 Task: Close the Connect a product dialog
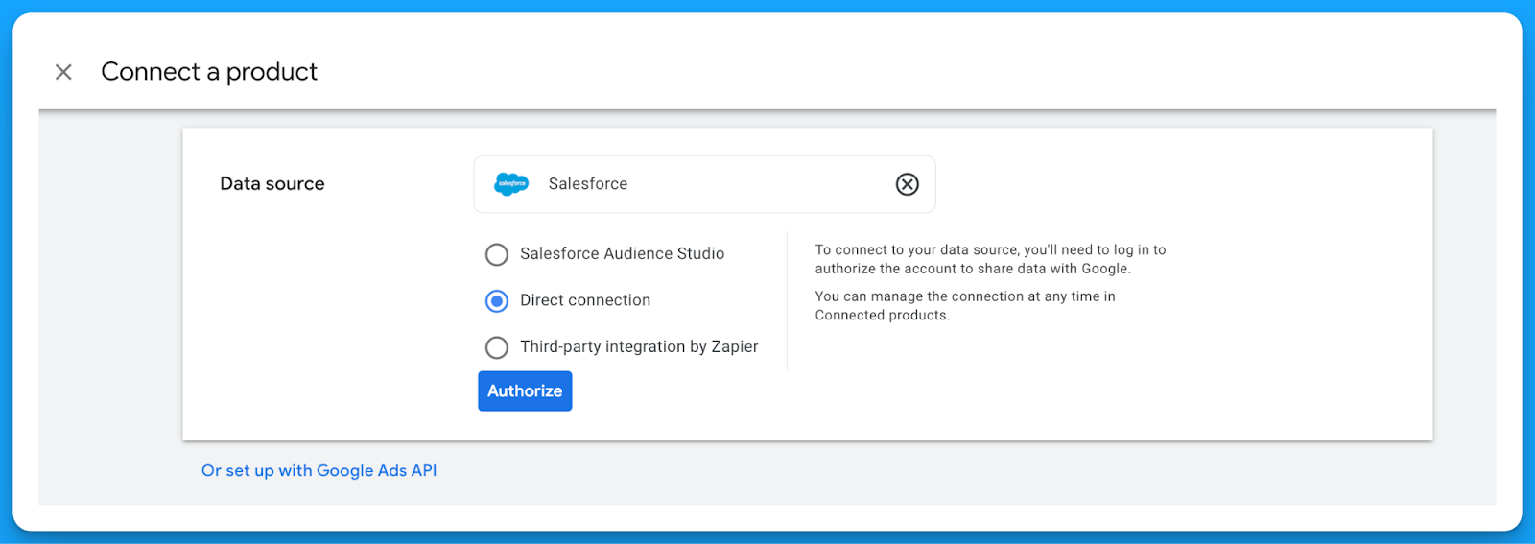(63, 72)
